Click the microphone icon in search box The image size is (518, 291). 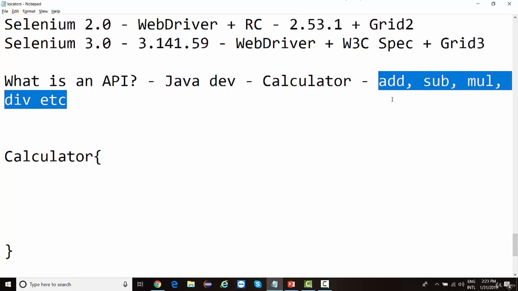[125, 284]
